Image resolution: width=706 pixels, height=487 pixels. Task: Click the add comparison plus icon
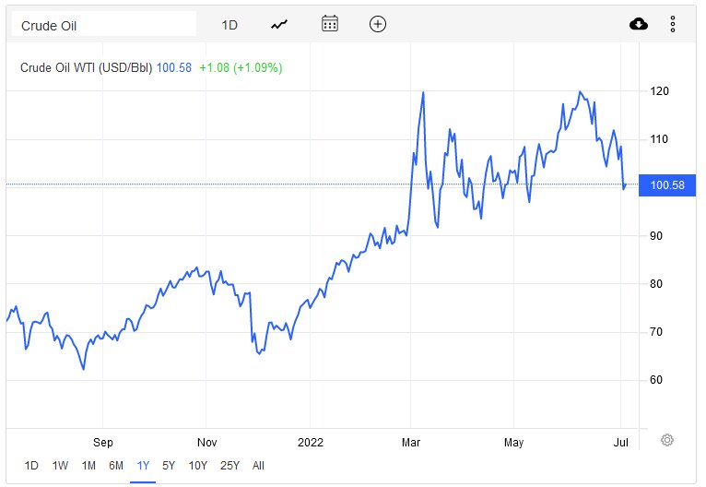[377, 25]
